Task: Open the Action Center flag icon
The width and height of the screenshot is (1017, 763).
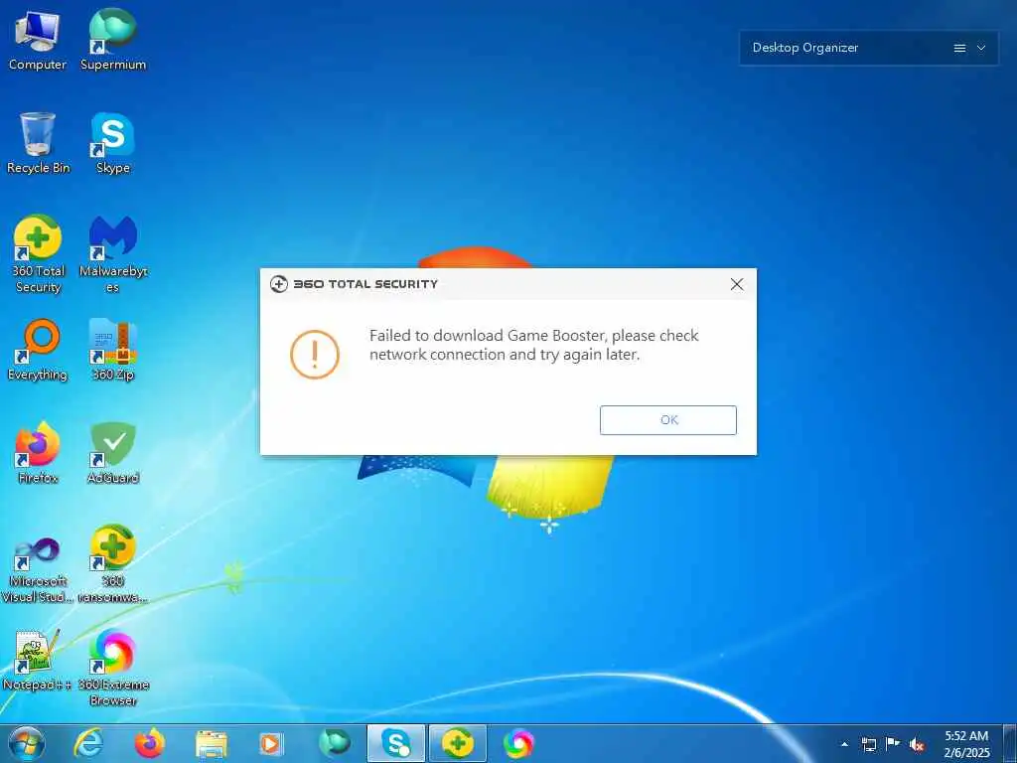Action: point(893,743)
